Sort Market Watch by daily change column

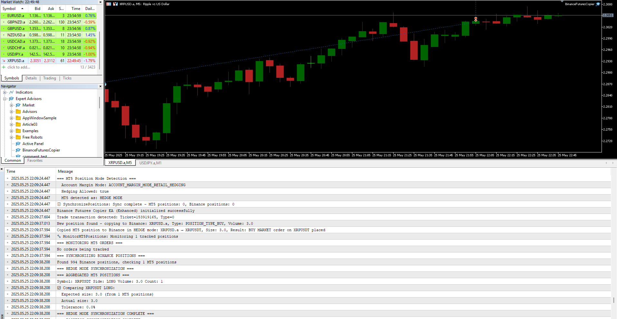tap(90, 9)
